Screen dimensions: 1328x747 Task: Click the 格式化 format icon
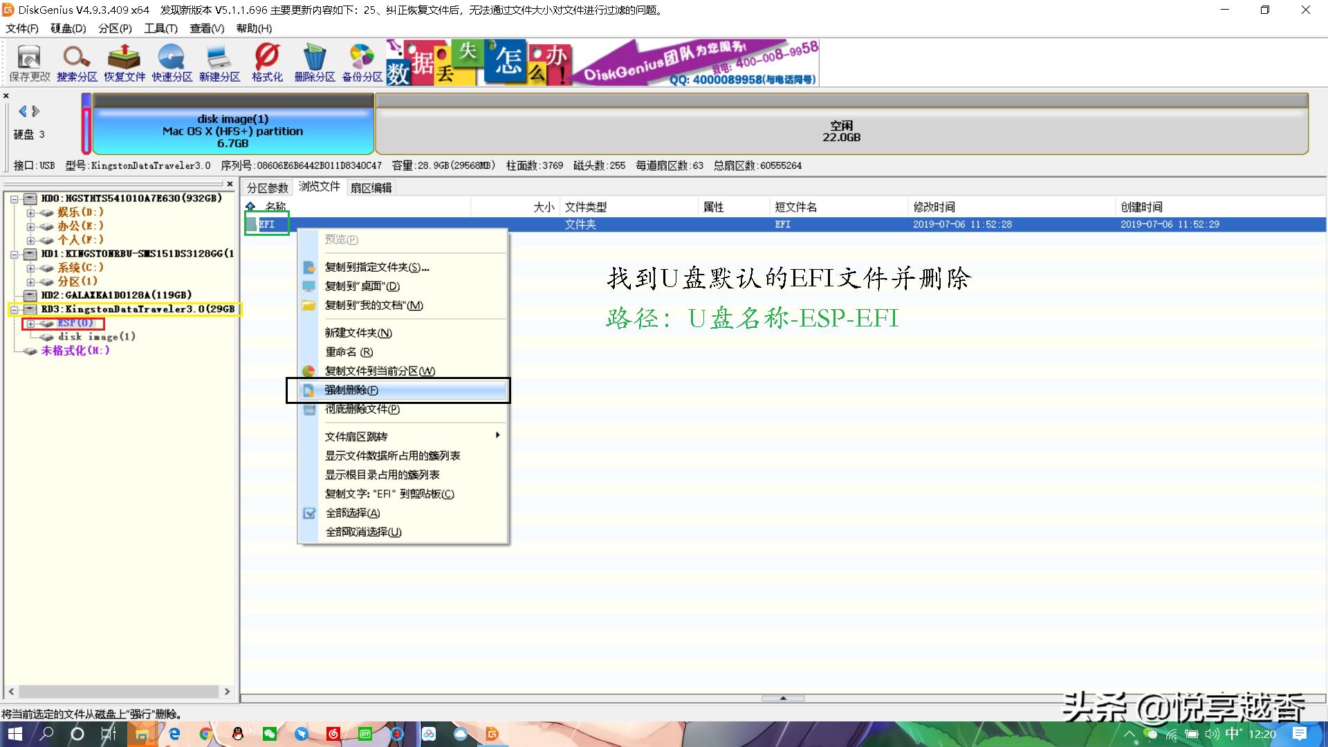[x=266, y=62]
